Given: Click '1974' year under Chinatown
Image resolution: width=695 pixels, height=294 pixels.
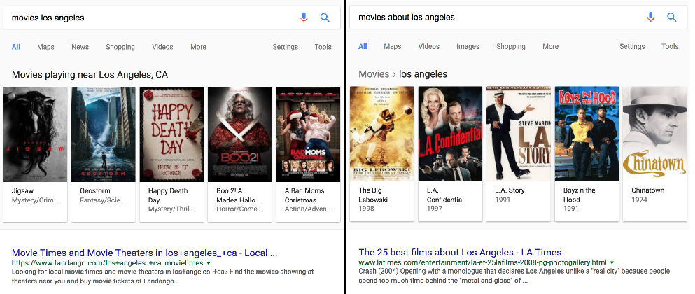Looking at the screenshot, I should click(x=640, y=199).
